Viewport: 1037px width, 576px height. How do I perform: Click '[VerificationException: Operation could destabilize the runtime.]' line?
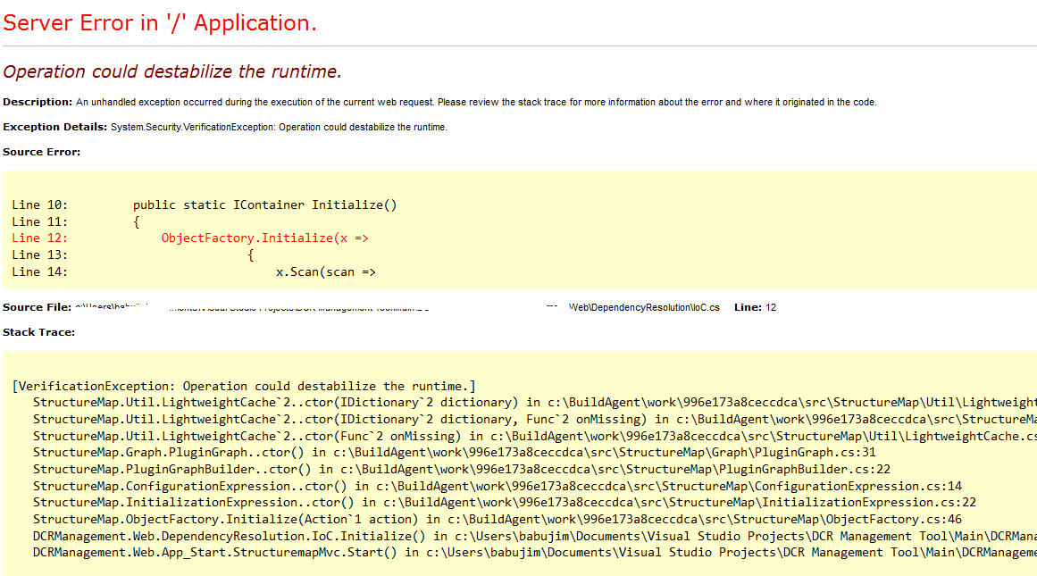tap(243, 386)
